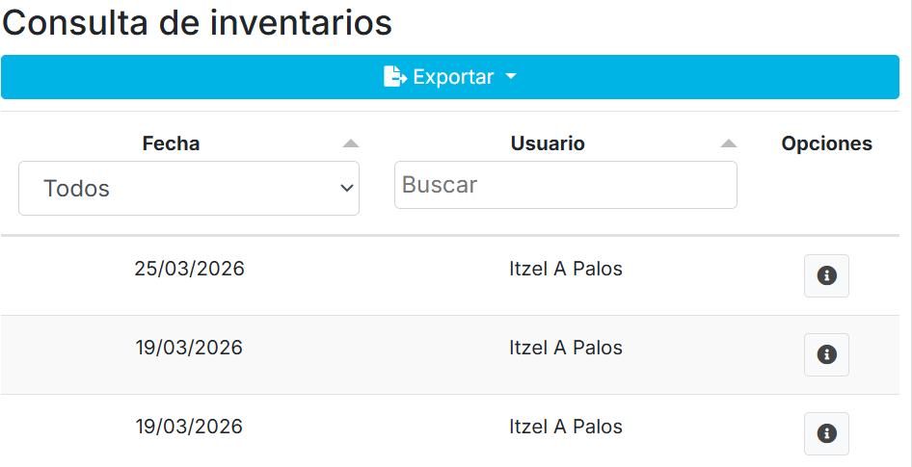Viewport: 912px width, 467px height.
Task: Click info icon in the last row
Action: point(826,433)
